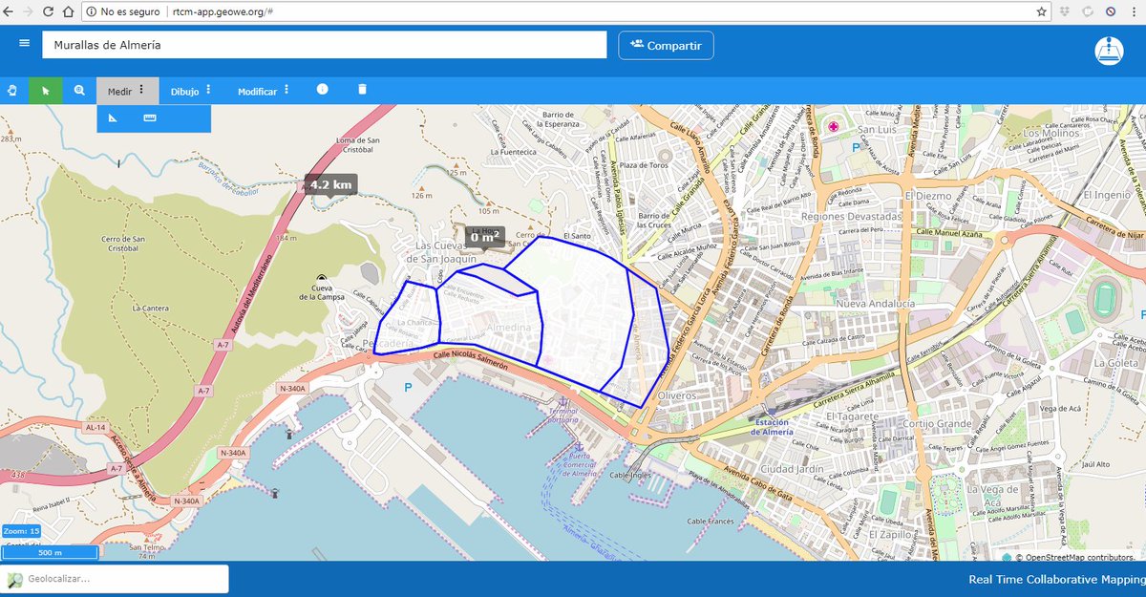The image size is (1146, 597).
Task: Click the parking P icon near port
Action: click(x=409, y=387)
